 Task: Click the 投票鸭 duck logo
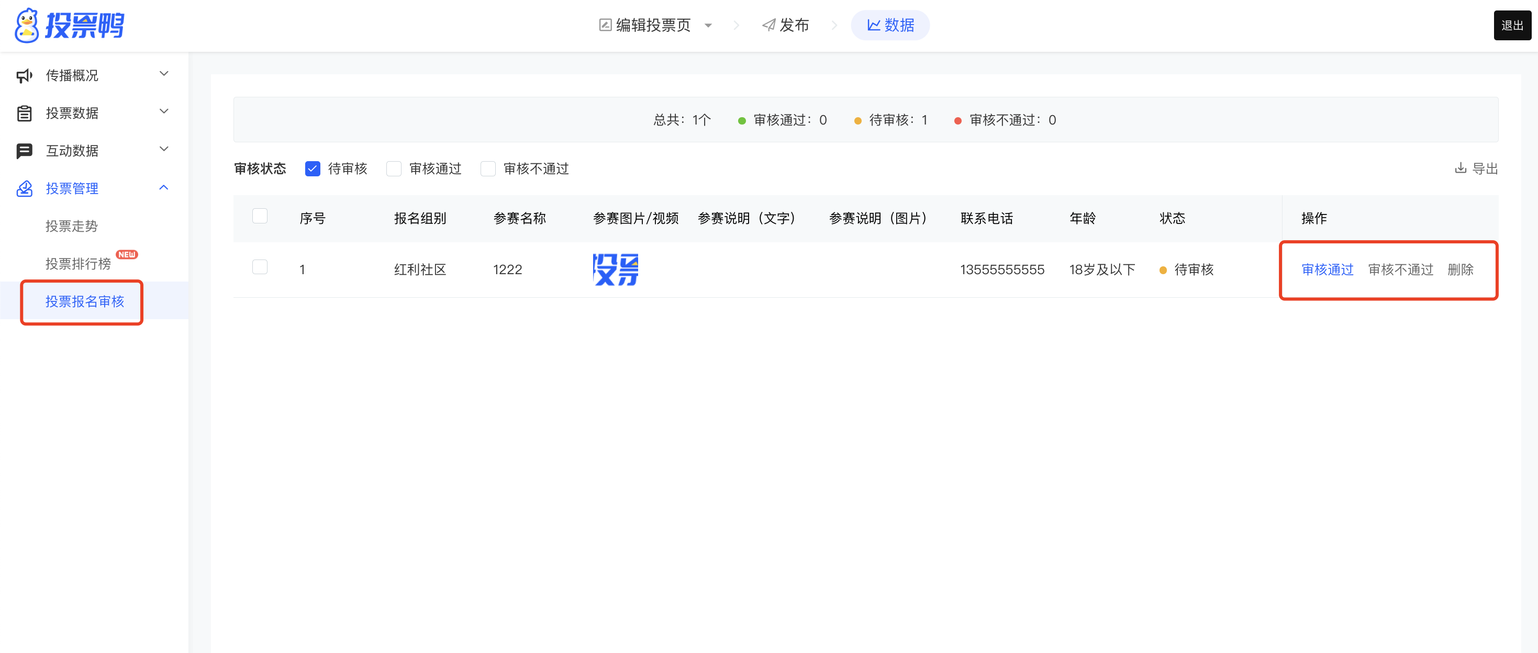click(26, 25)
